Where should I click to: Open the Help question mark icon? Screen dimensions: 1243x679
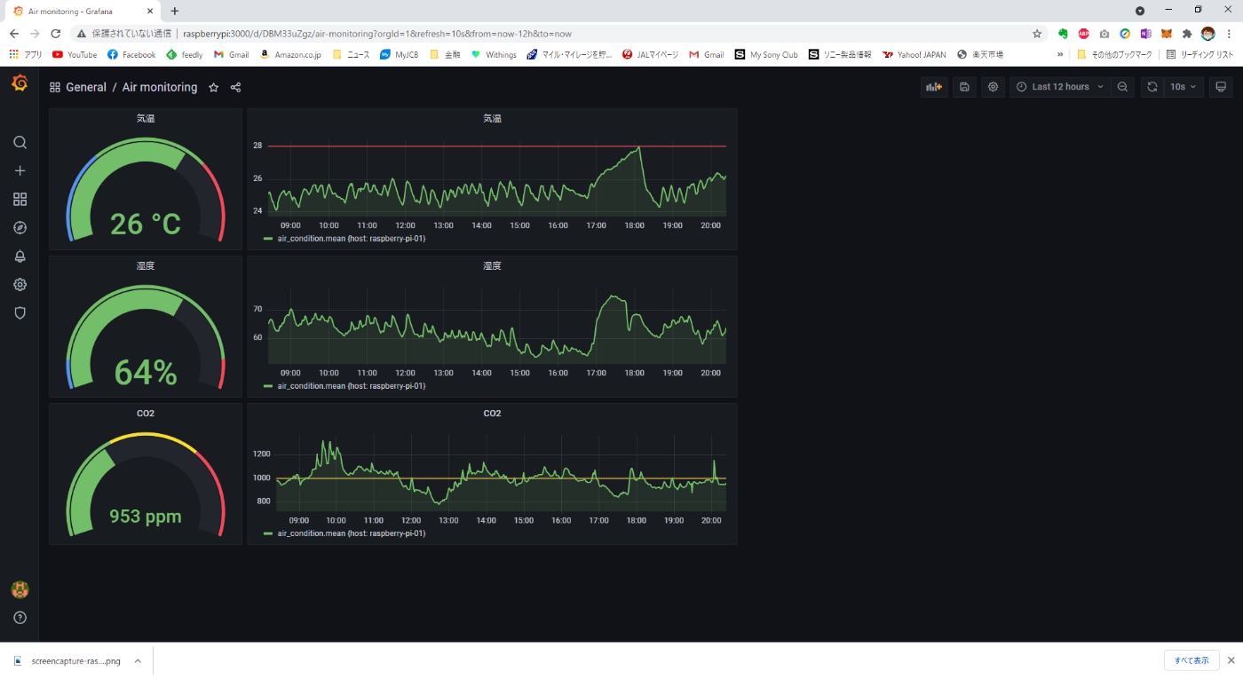20,618
